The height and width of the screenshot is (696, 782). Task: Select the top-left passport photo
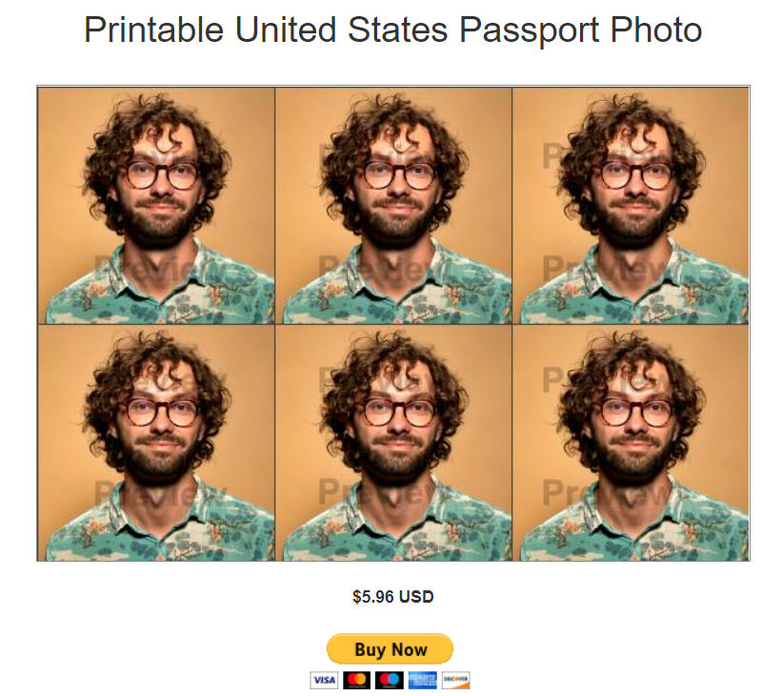[x=156, y=206]
